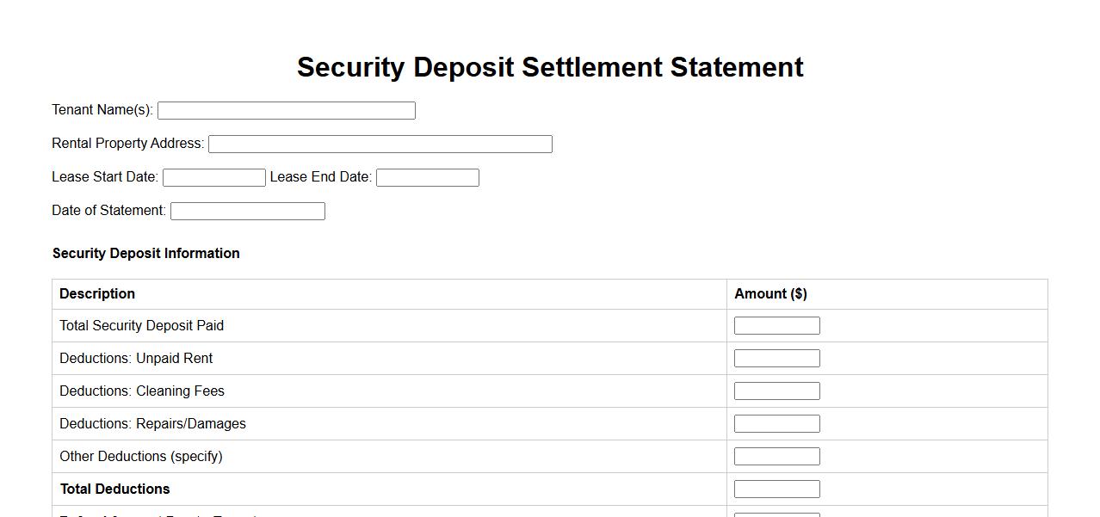
Task: Click the Total Deductions amount input
Action: (x=776, y=489)
